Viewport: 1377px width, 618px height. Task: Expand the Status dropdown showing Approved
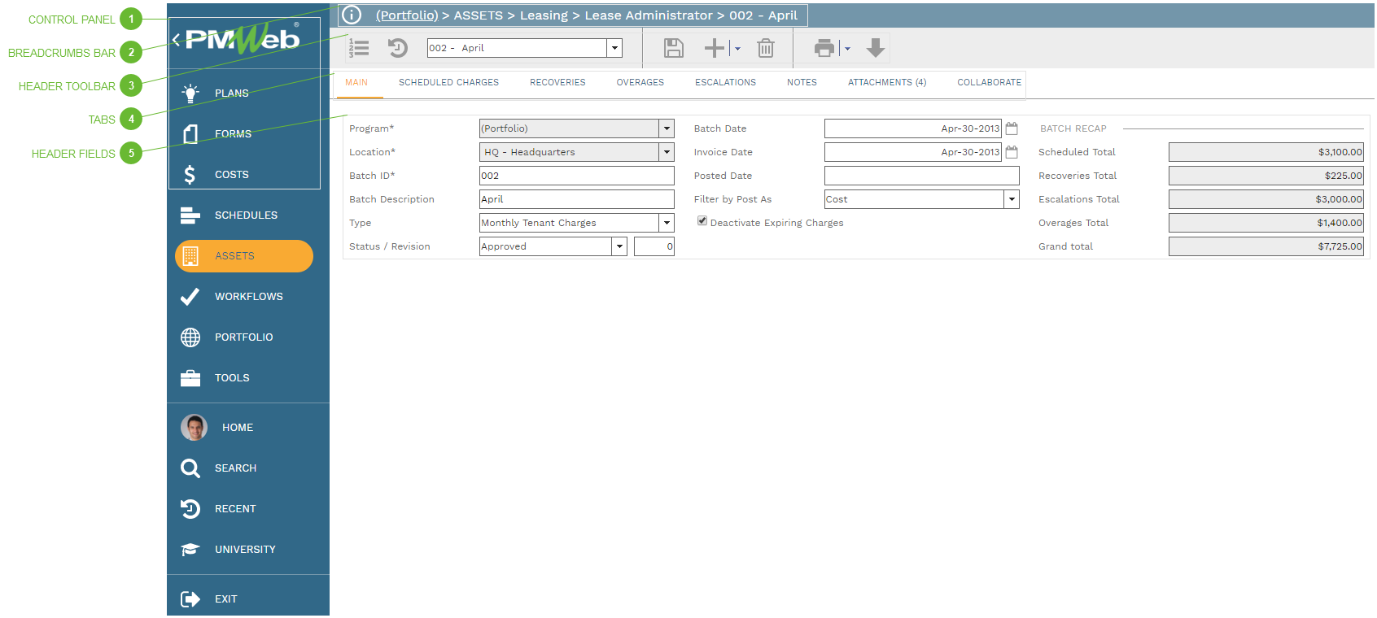pos(619,246)
